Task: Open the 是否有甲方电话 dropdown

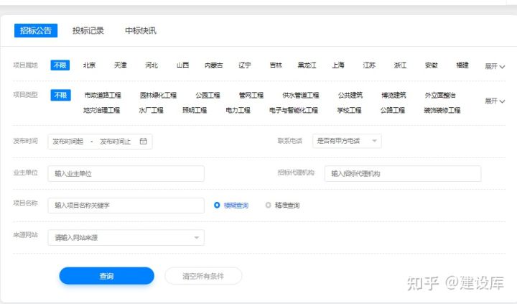Action: pos(347,141)
